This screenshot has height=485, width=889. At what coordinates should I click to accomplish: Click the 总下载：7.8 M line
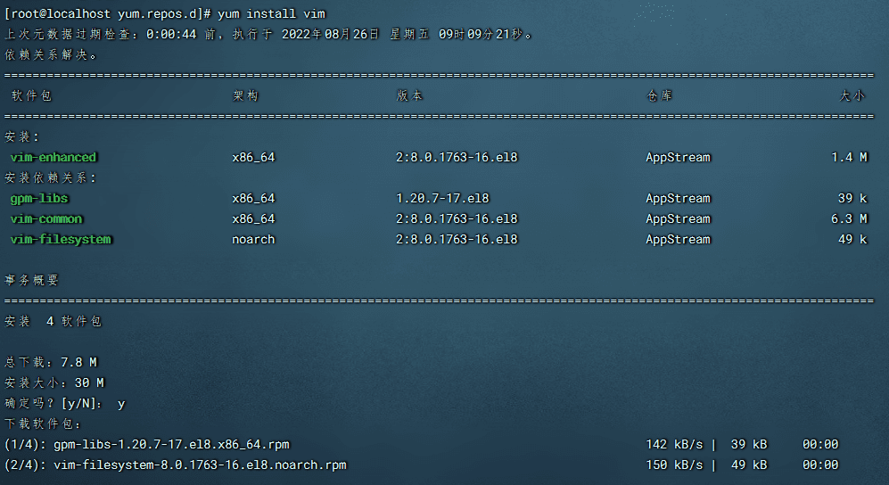51,363
